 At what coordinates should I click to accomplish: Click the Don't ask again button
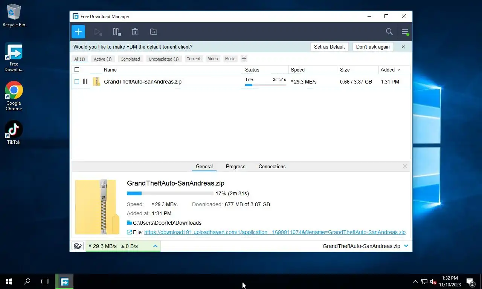(x=373, y=47)
